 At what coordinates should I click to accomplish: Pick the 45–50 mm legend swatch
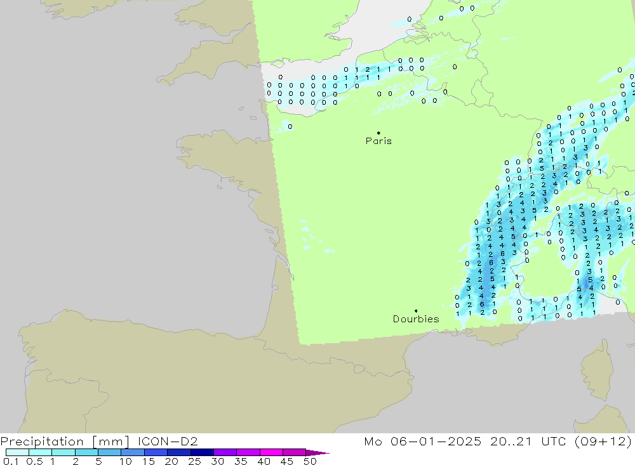click(295, 452)
